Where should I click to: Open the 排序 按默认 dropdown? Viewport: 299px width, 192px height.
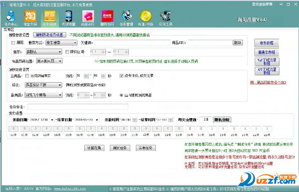(44, 52)
